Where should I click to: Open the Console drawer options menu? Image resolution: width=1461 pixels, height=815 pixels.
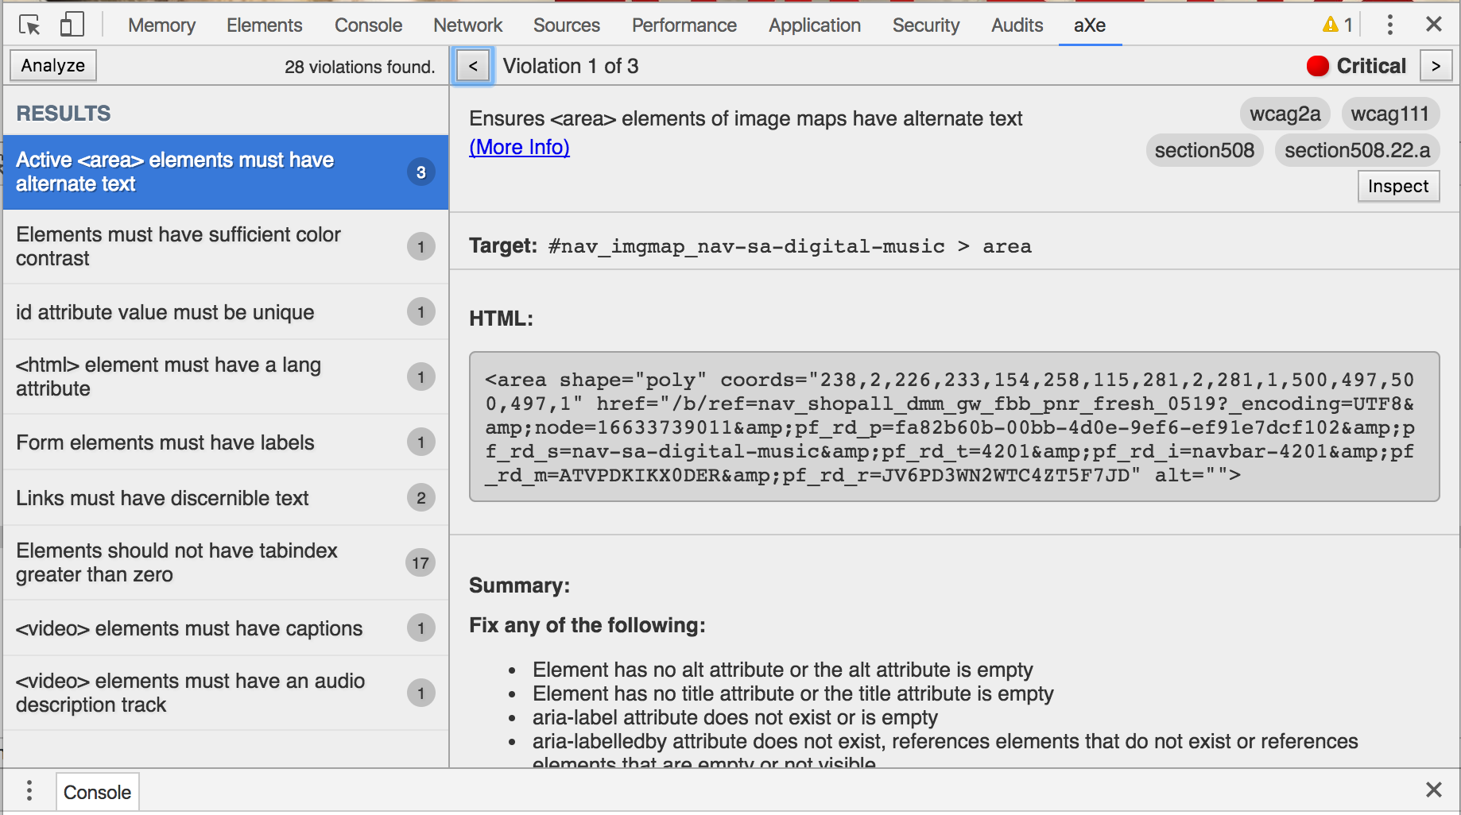(x=29, y=791)
